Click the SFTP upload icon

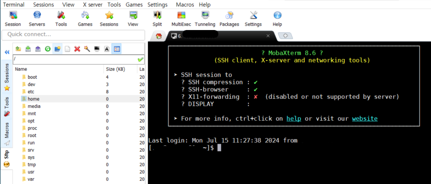(x=38, y=49)
